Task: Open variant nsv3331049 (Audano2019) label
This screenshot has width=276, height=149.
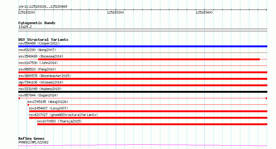Action: [x=40, y=89]
